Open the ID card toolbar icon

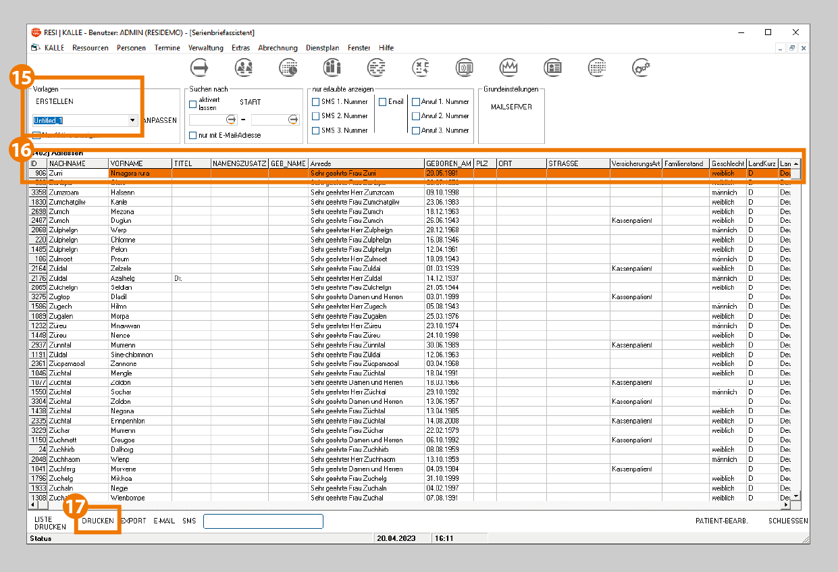pos(553,67)
